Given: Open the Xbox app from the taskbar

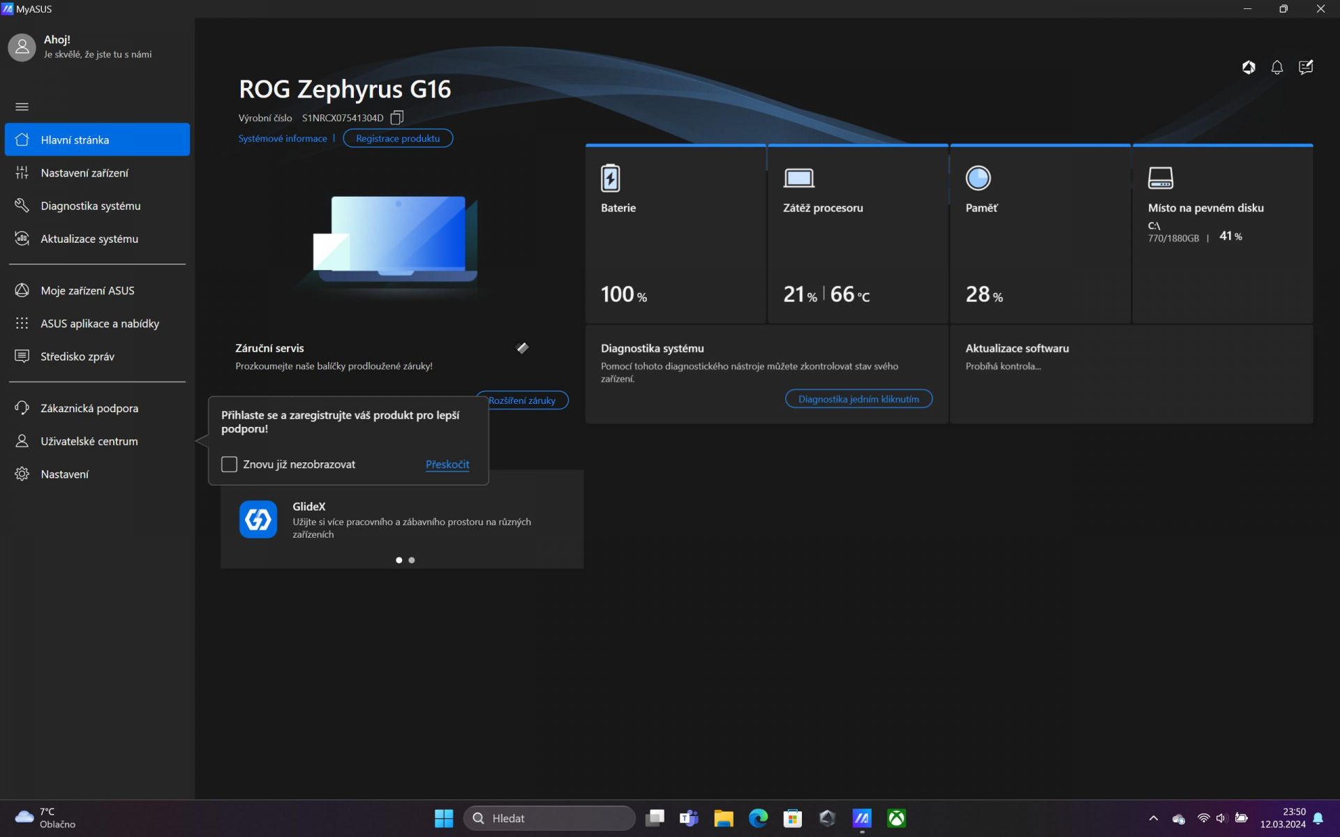Looking at the screenshot, I should coord(896,818).
